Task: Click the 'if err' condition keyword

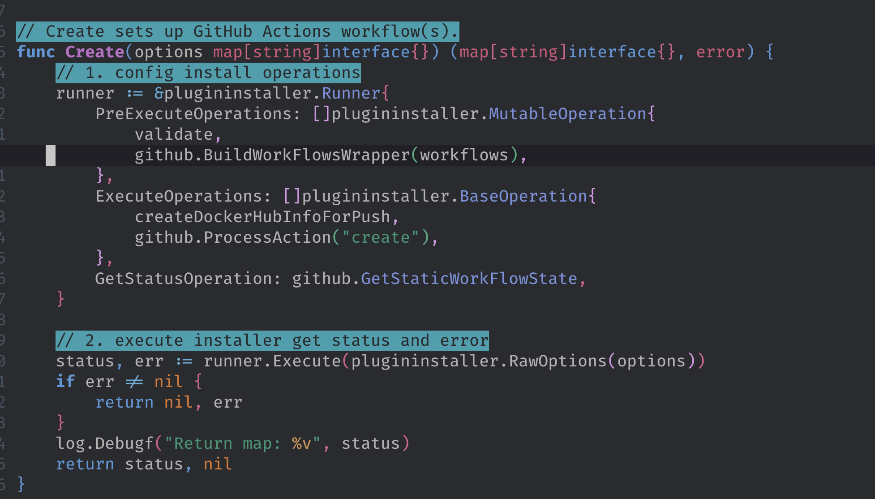Action: coord(65,382)
